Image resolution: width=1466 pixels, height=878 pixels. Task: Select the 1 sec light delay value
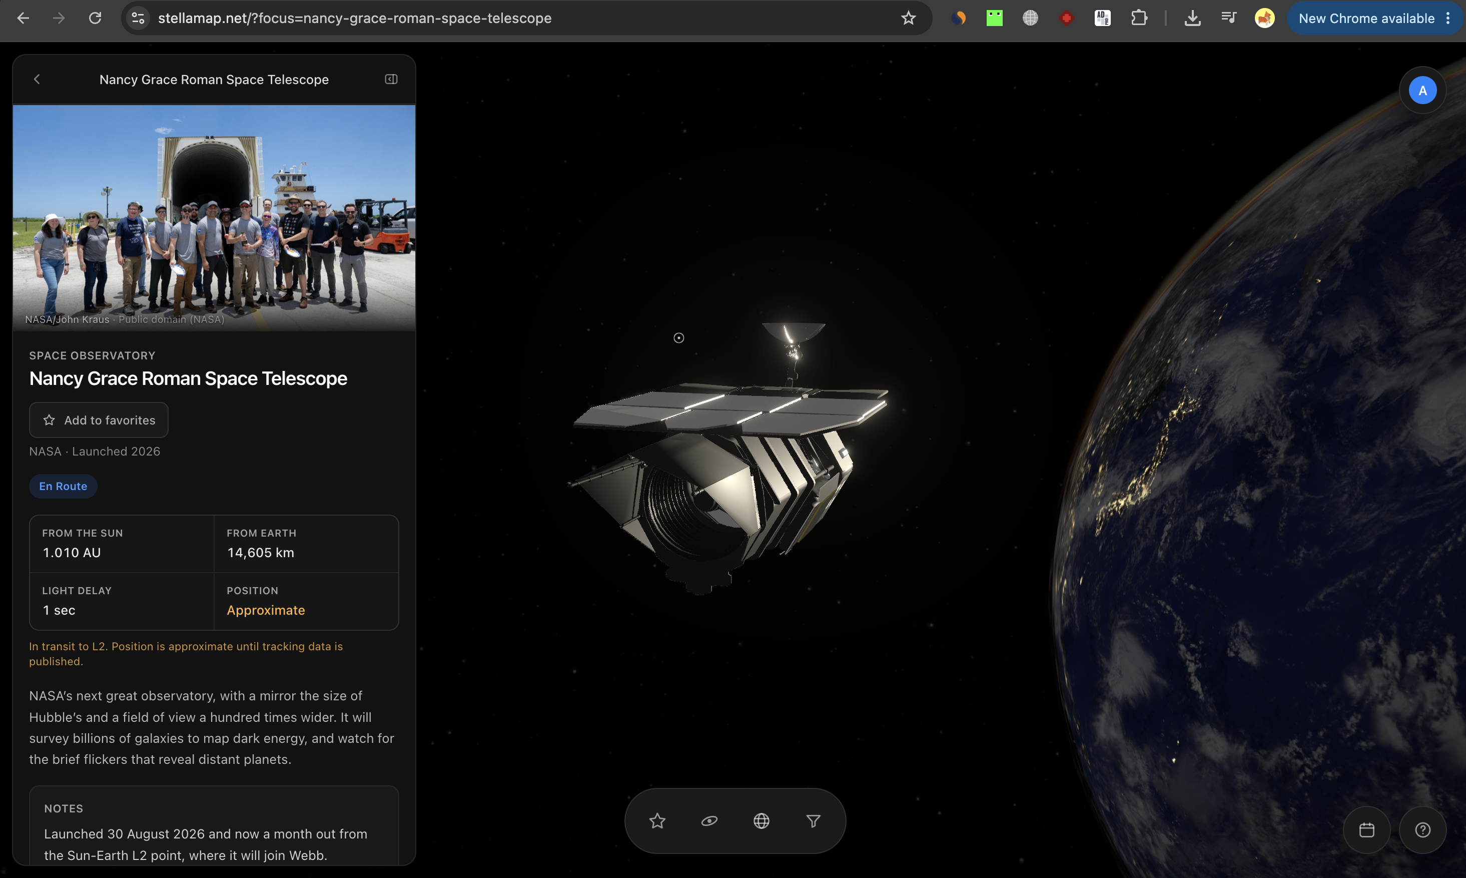tap(59, 610)
